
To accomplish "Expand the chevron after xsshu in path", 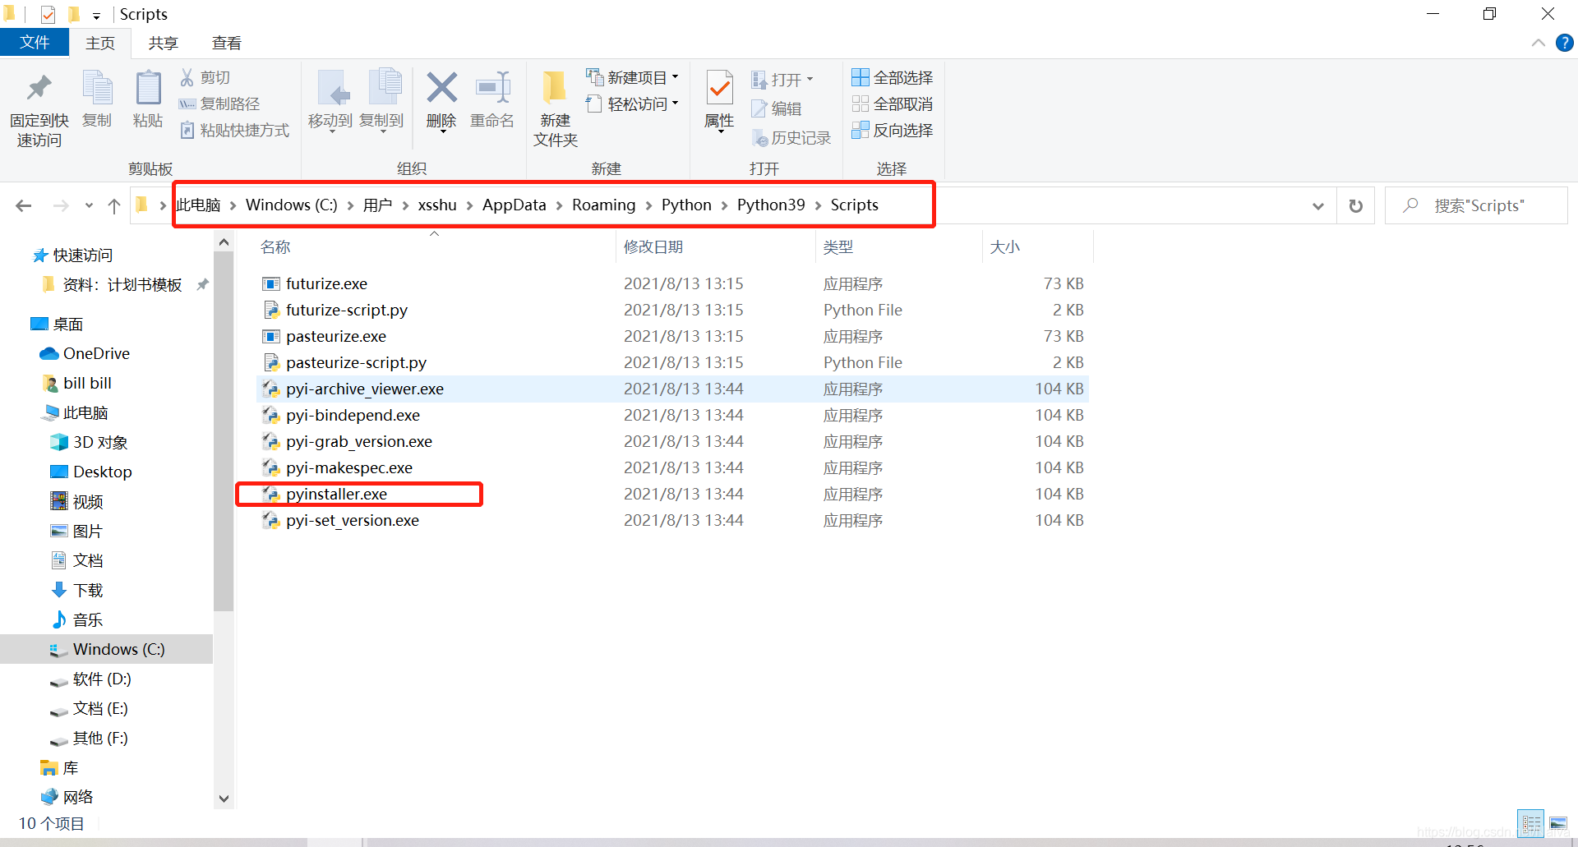I will click(x=469, y=205).
